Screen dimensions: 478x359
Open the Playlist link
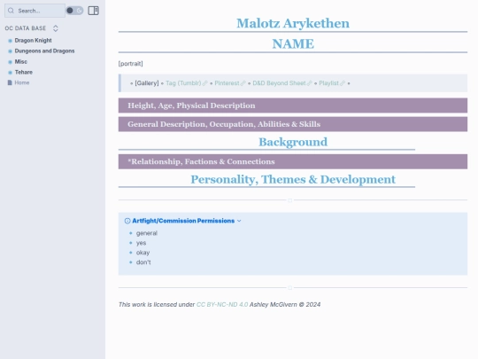pyautogui.click(x=328, y=83)
